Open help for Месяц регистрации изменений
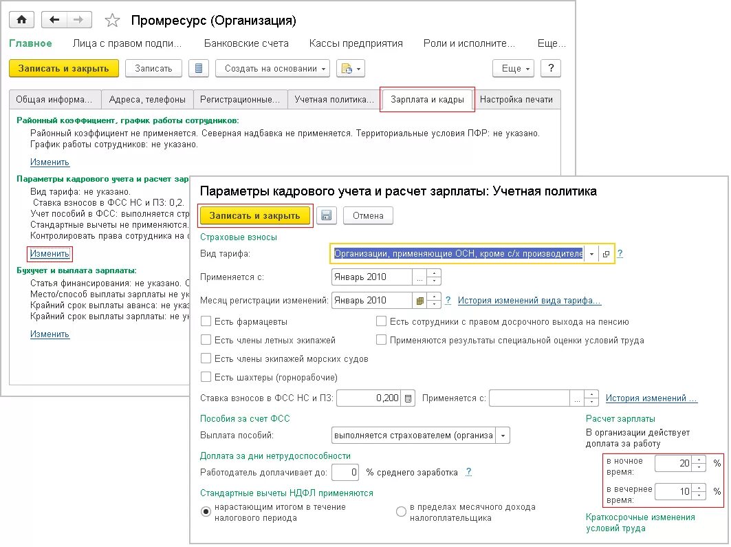This screenshot has width=731, height=547. [448, 300]
